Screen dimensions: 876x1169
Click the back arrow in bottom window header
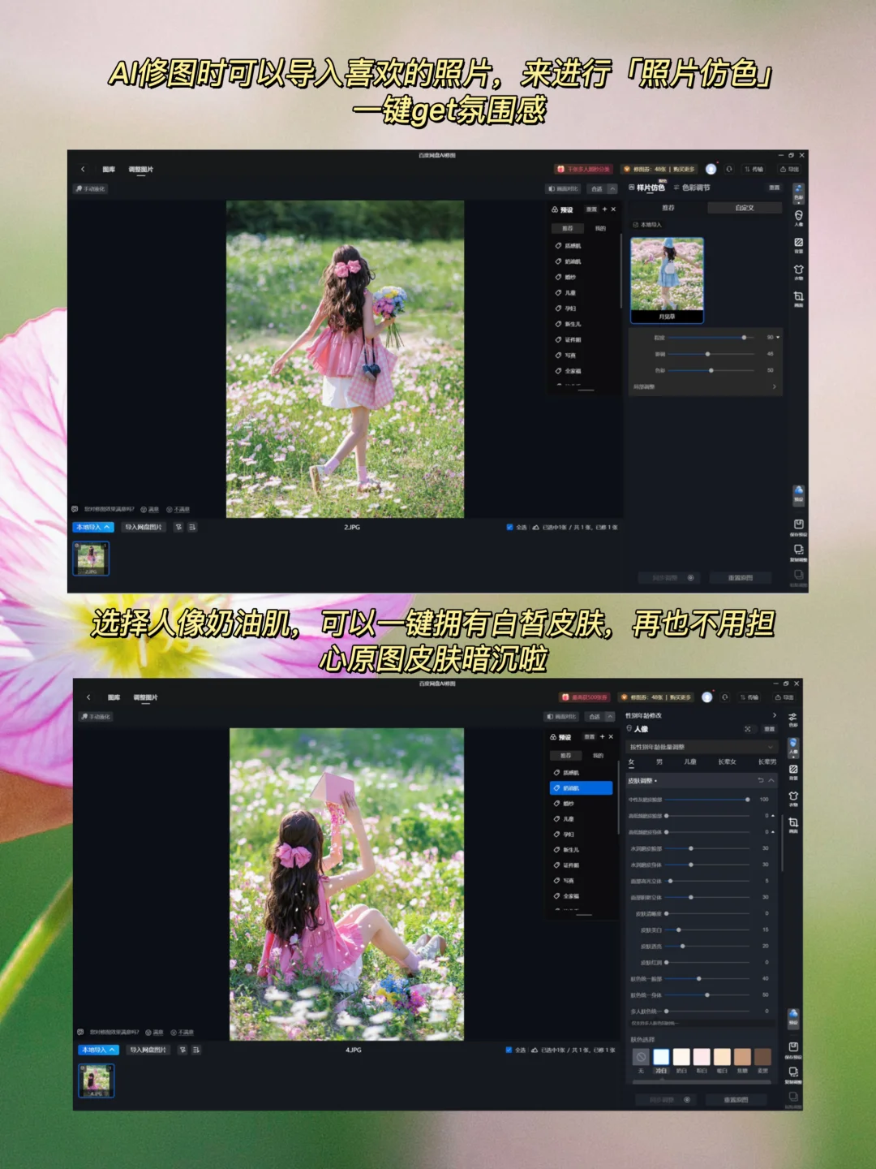click(x=88, y=697)
